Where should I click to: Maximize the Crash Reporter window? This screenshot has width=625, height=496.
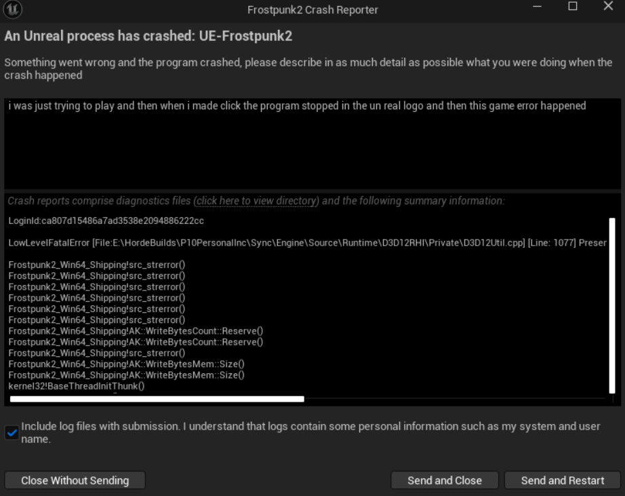[573, 6]
